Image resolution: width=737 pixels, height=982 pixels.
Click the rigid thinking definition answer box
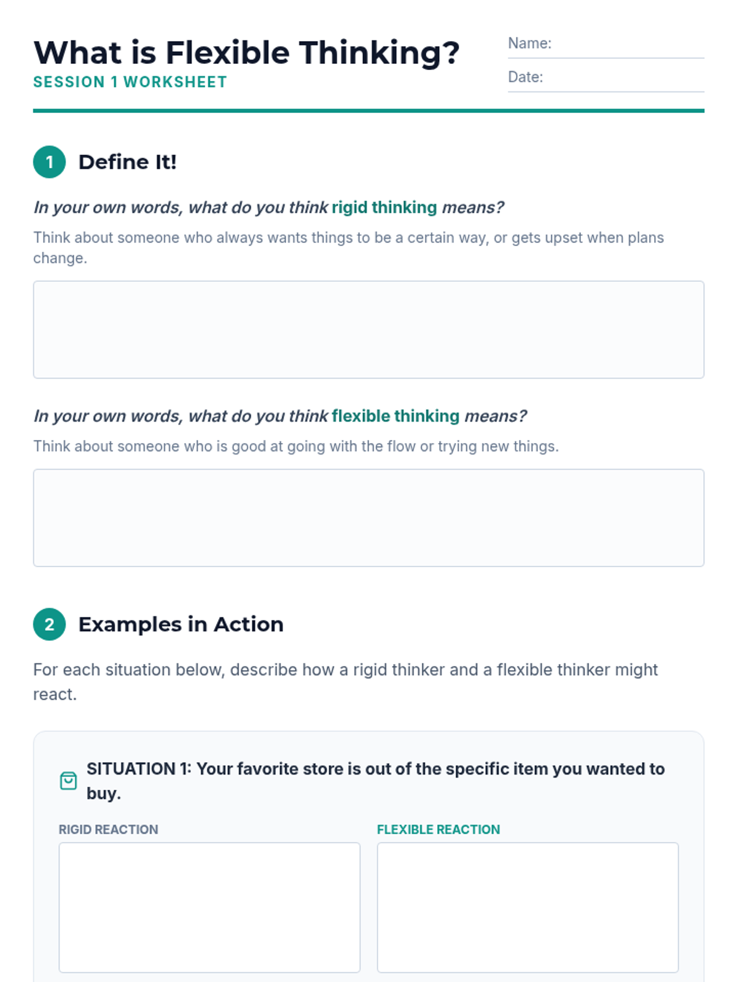[368, 330]
